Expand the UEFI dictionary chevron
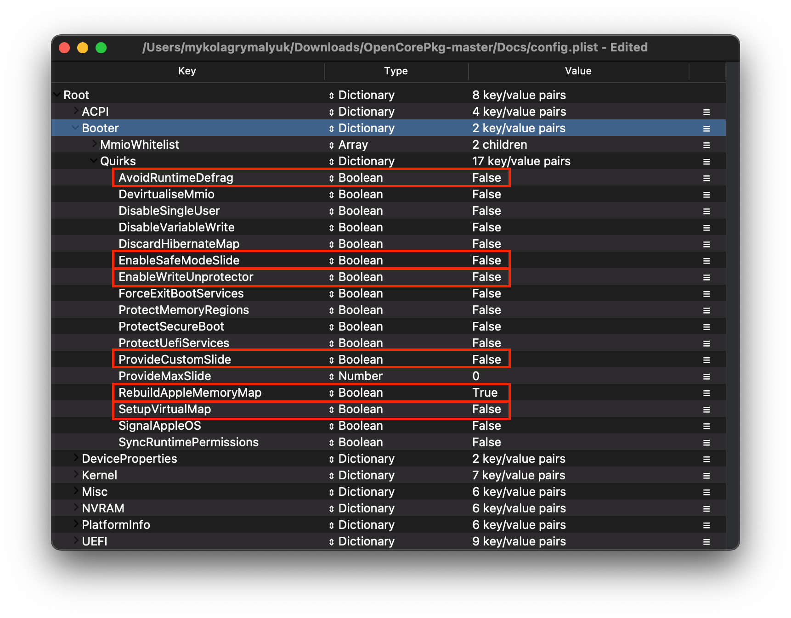This screenshot has width=791, height=618. (x=76, y=540)
